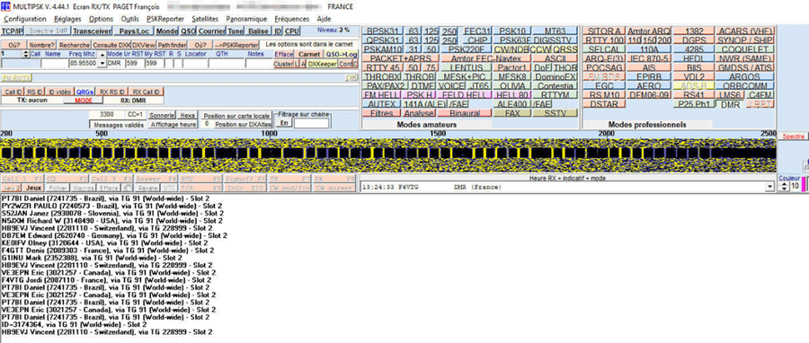Step the QSO number spinner
809x343 pixels.
26,54
